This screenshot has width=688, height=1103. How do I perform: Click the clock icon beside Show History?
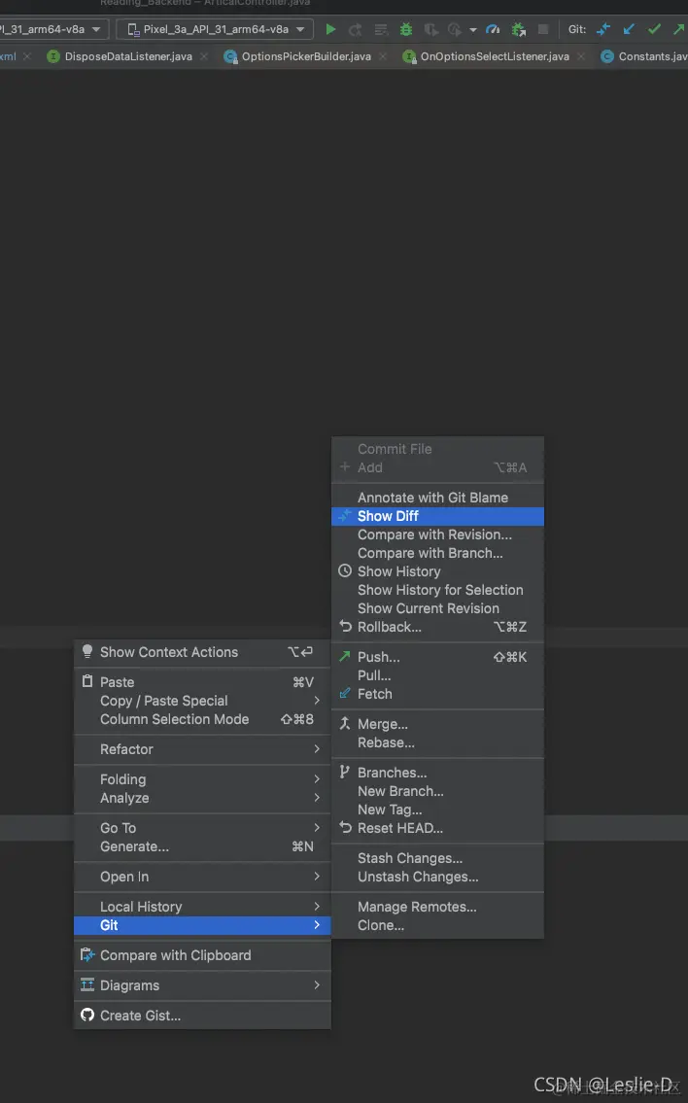[345, 571]
